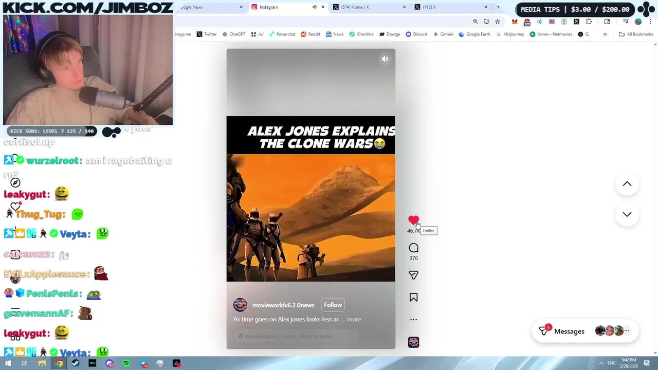This screenshot has width=658, height=370.
Task: Expand the caption with 'more'
Action: [x=354, y=319]
